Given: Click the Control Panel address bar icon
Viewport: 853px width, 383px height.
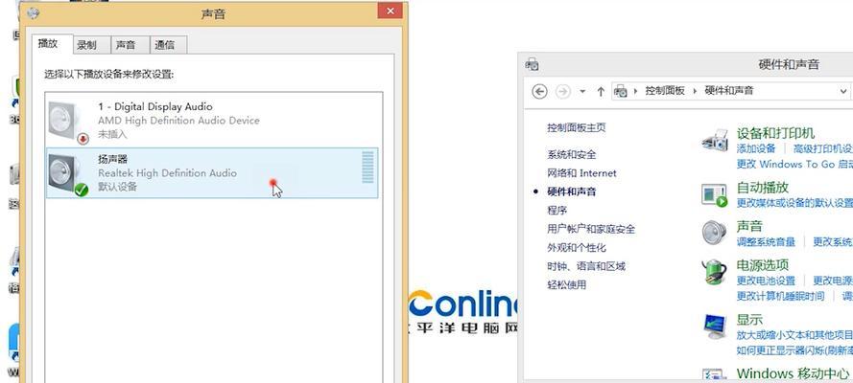Looking at the screenshot, I should click(620, 91).
